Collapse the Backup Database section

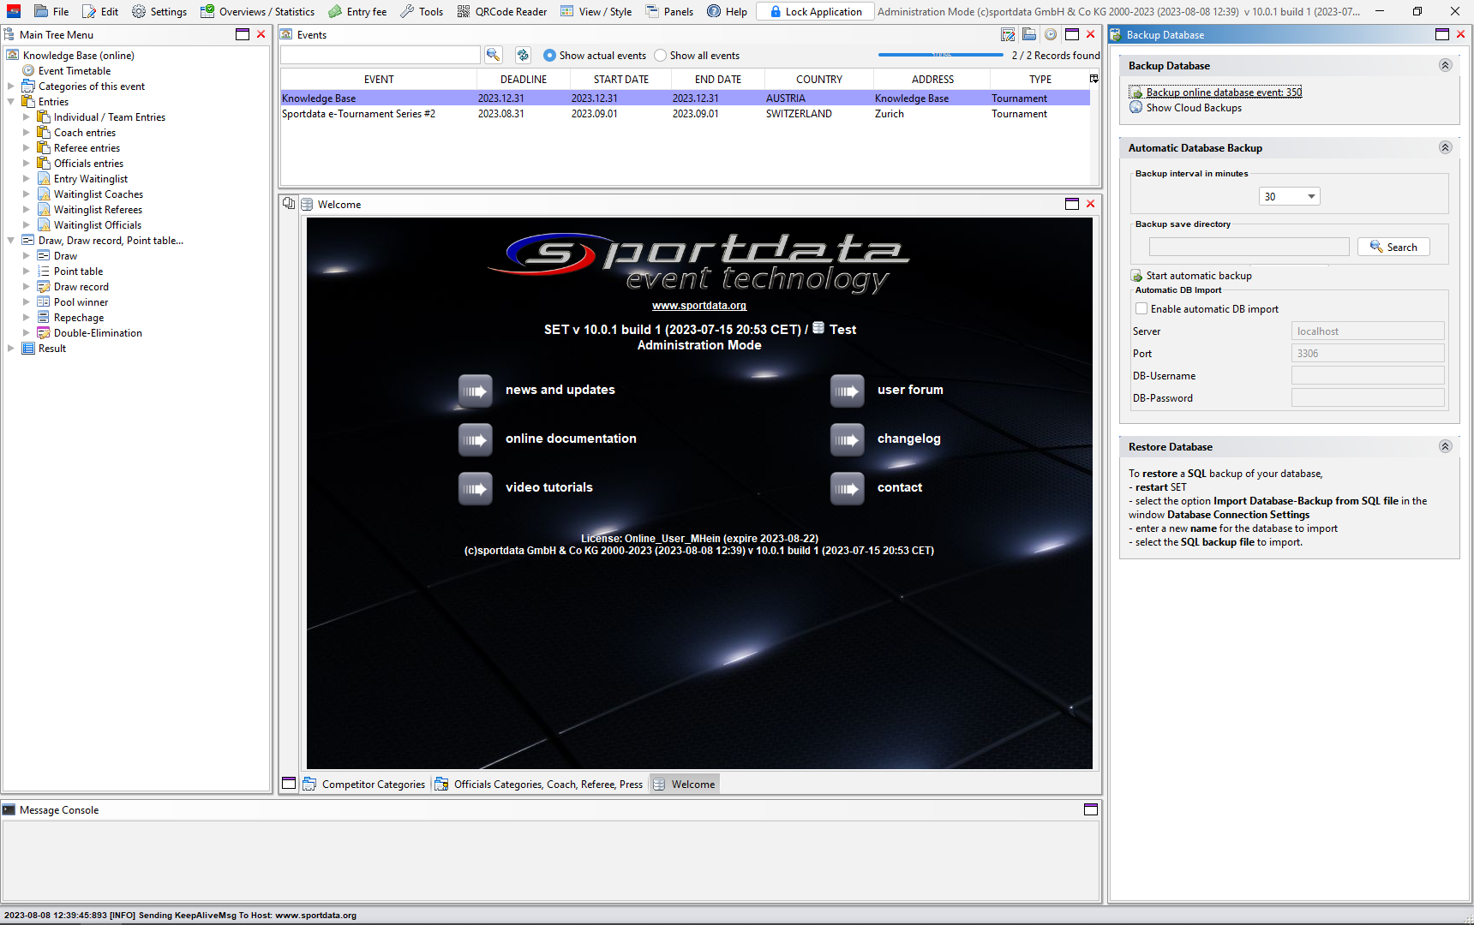1445,66
